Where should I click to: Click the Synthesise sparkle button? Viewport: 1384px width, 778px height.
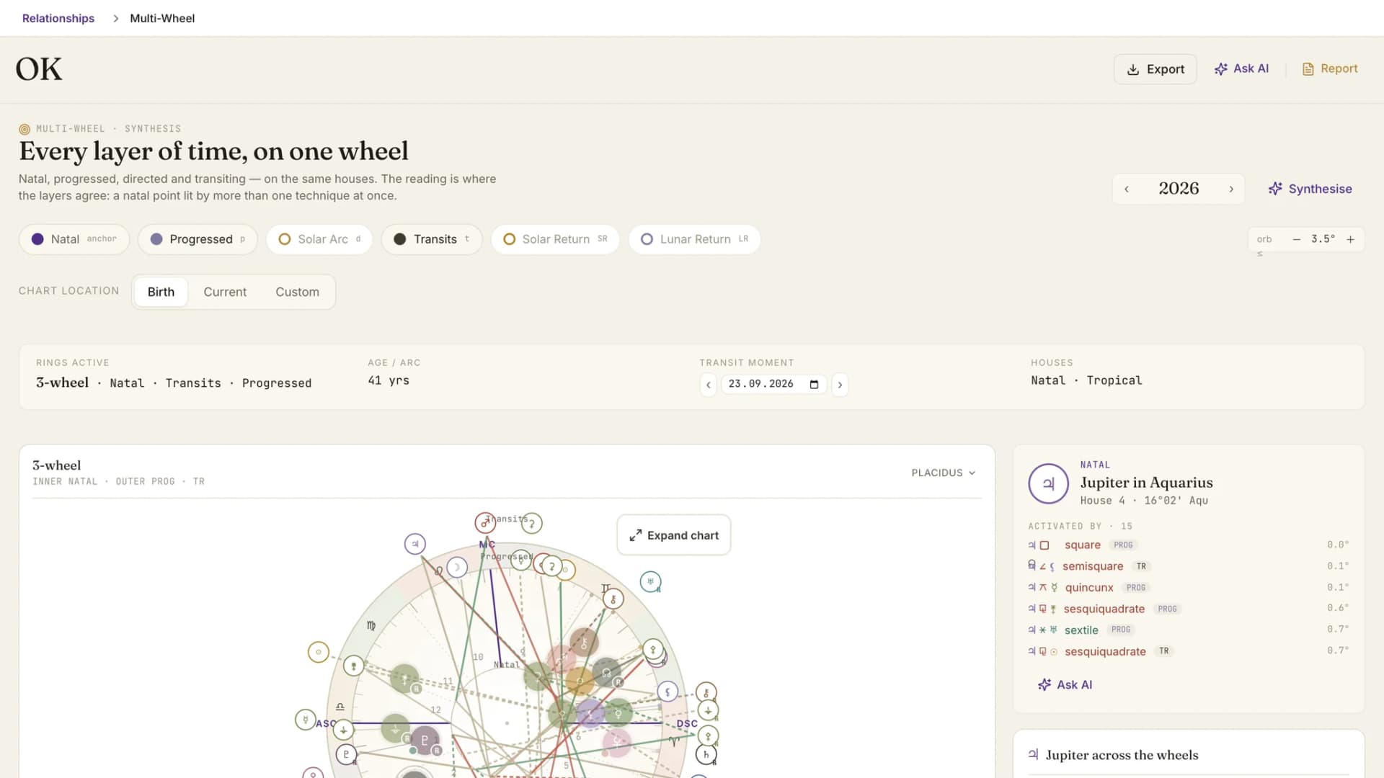[x=1310, y=189]
